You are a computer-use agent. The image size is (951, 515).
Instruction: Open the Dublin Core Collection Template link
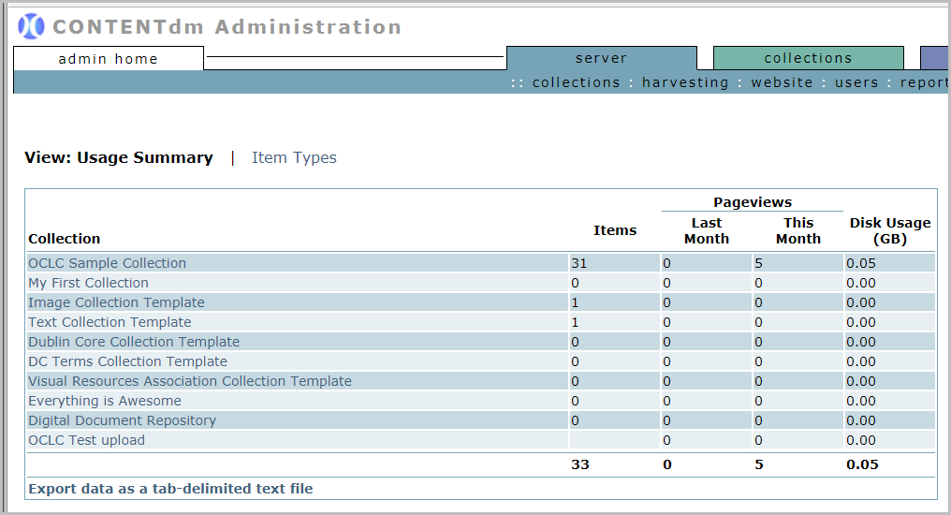click(x=134, y=342)
